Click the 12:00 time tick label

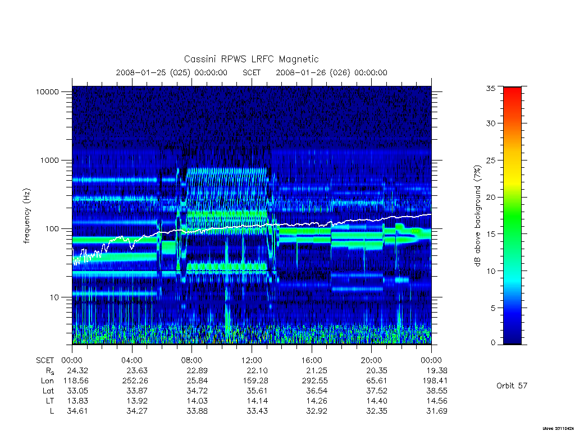click(252, 360)
